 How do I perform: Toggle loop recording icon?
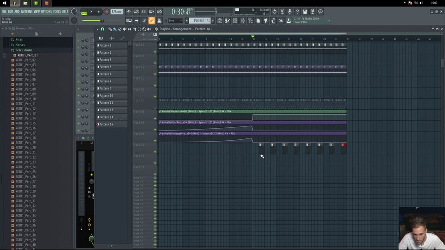(159, 12)
